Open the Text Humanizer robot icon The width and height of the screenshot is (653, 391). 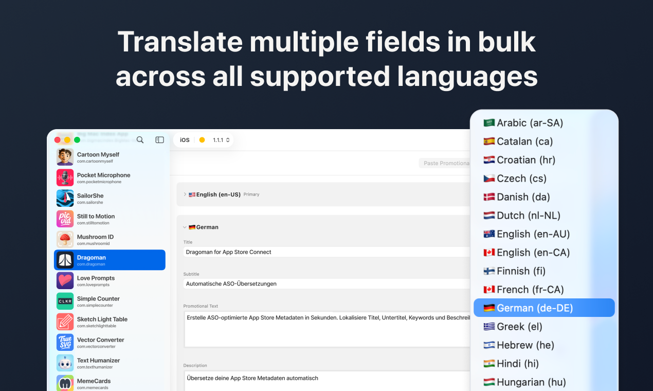65,363
